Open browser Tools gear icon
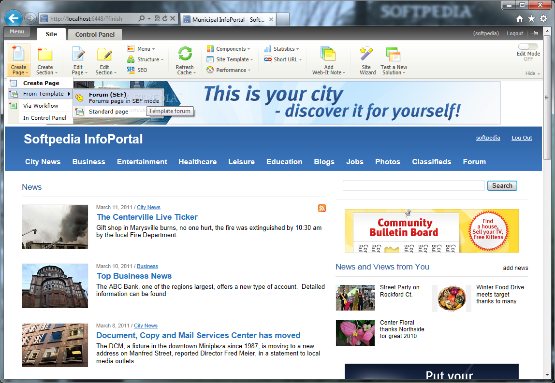This screenshot has height=383, width=555. tap(543, 19)
